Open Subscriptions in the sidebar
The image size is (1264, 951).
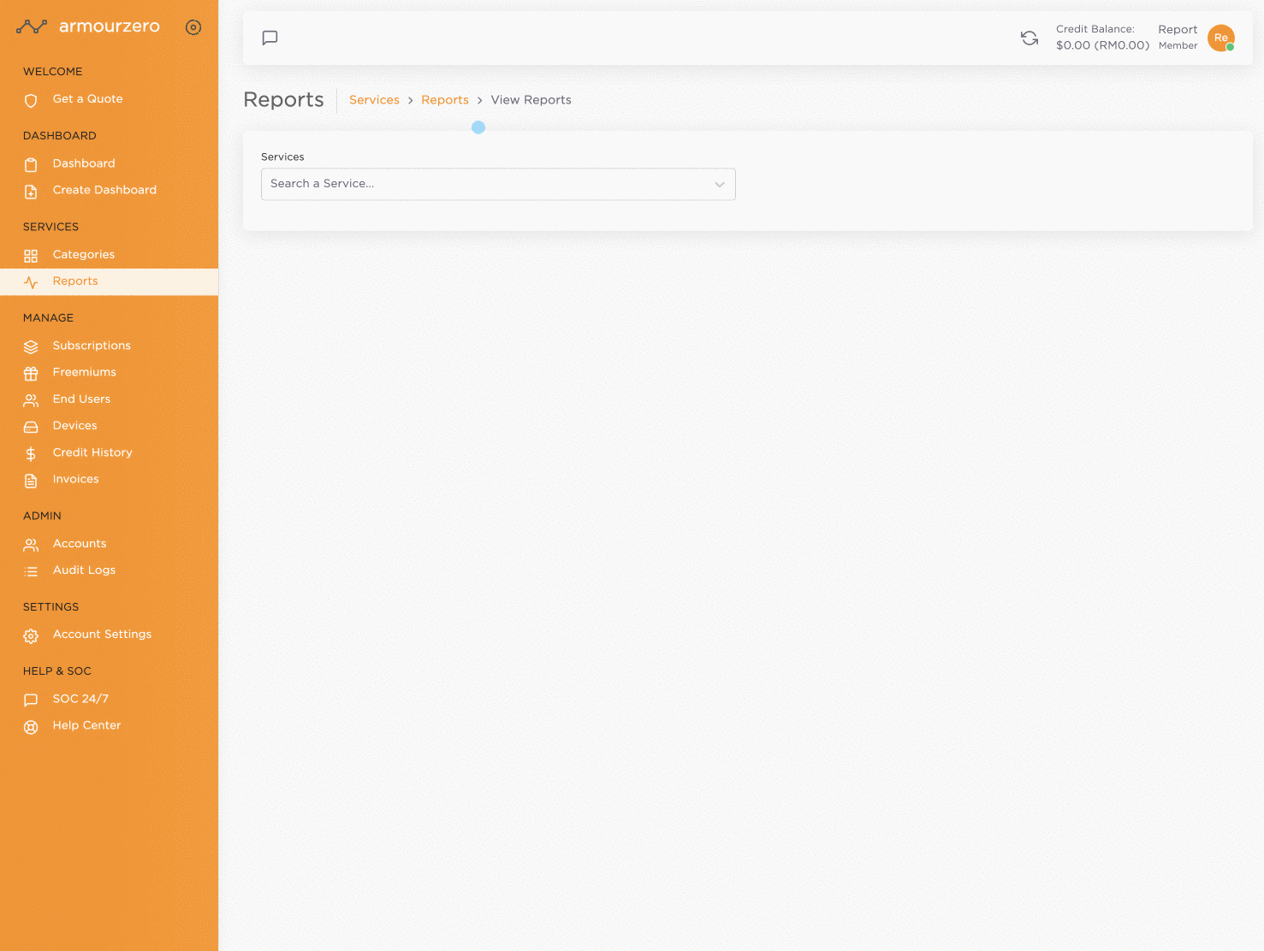[92, 346]
